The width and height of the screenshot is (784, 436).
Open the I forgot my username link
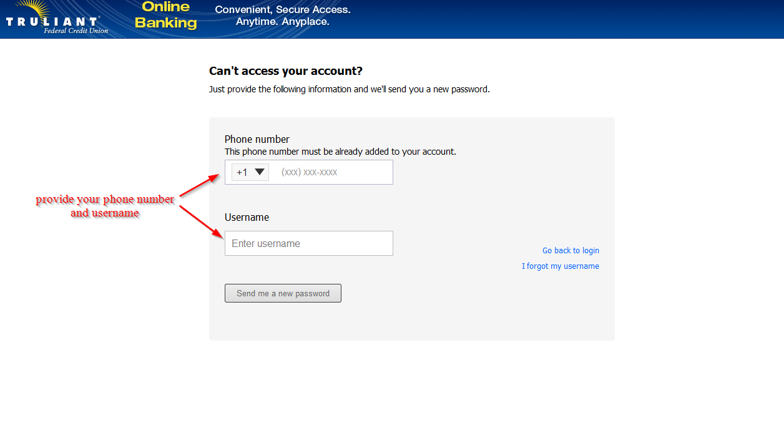(x=561, y=266)
